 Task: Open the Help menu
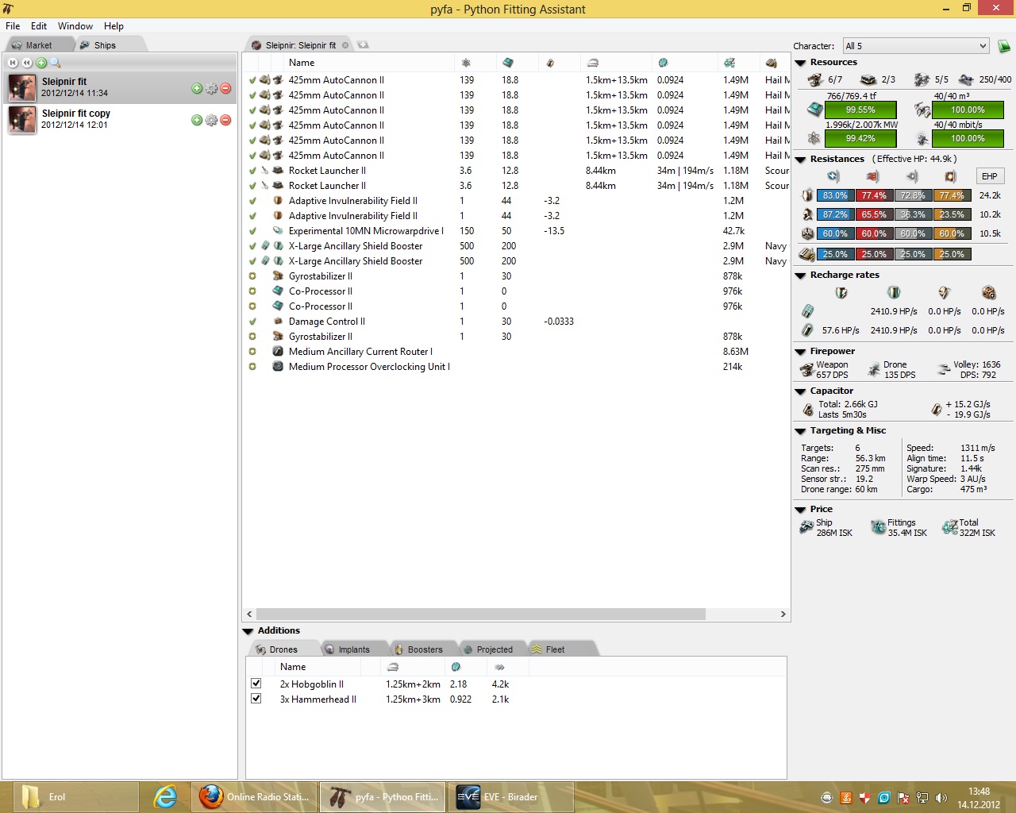[114, 26]
